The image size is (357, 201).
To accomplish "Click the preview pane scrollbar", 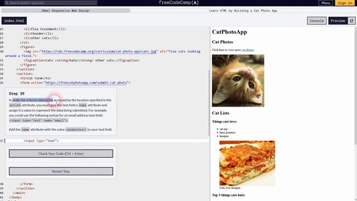I will click(356, 87).
